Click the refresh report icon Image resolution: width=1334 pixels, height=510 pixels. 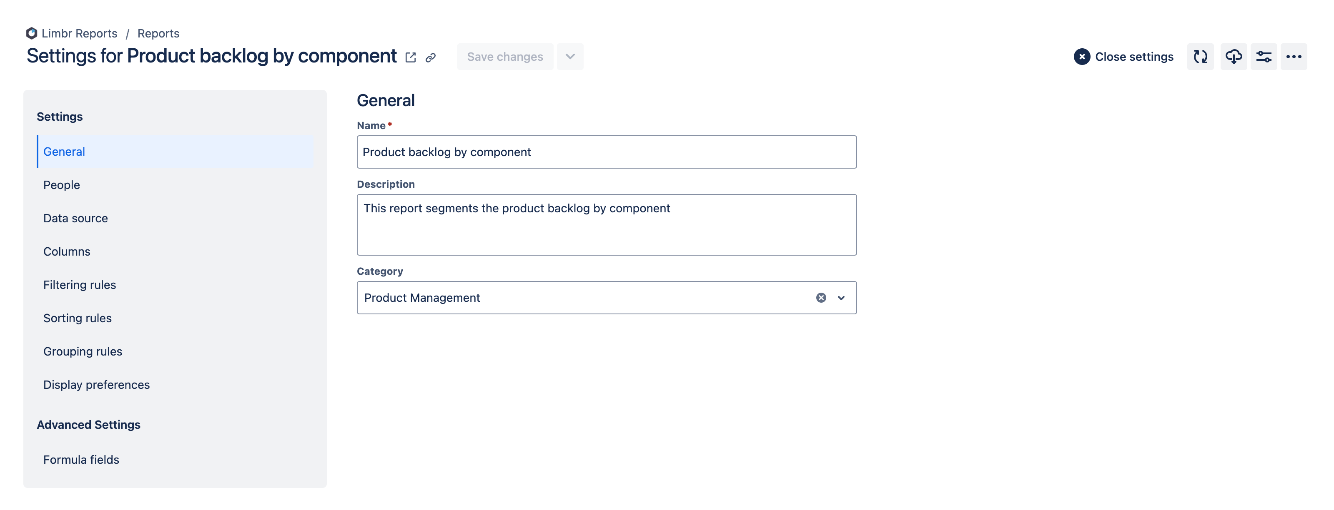(1201, 56)
